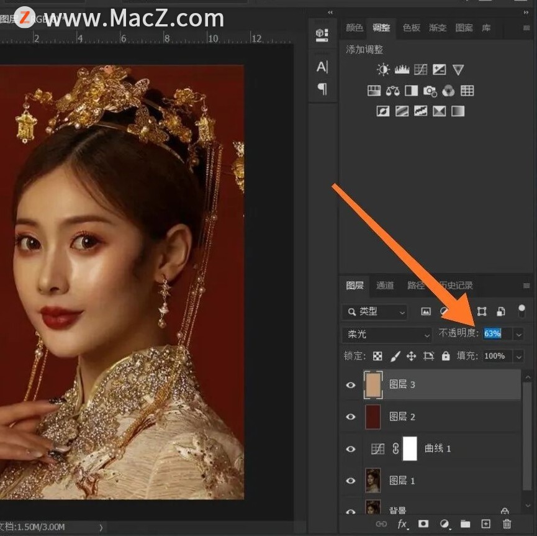Screen dimensions: 537x536
Task: Add a Threshold adjustment
Action: point(420,111)
